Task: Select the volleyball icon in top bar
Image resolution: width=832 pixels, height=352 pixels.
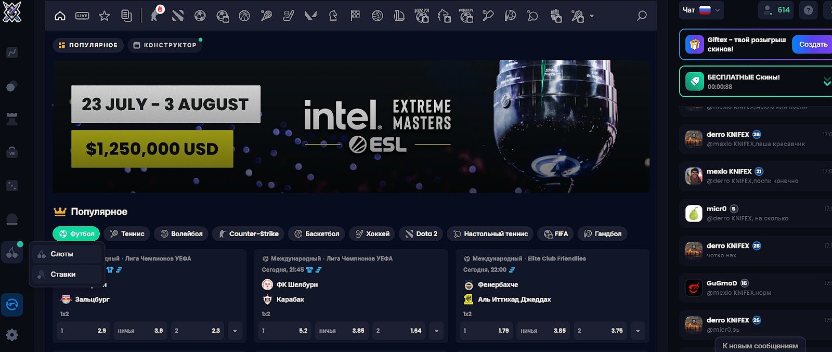Action: 378,16
